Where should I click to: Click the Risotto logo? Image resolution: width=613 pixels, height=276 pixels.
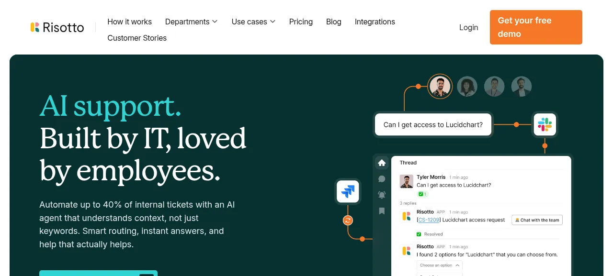coord(57,27)
